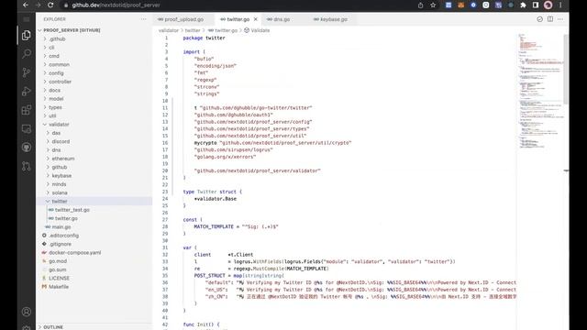Expand the controller folder

coord(60,82)
